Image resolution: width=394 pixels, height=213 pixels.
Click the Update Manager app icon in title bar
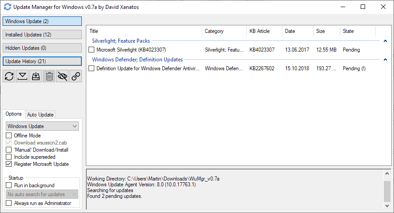coord(8,7)
